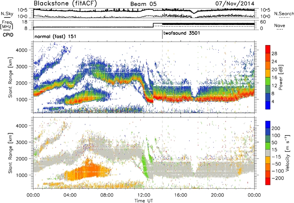Click the dashed CPID change line at 14:00

[162, 77]
